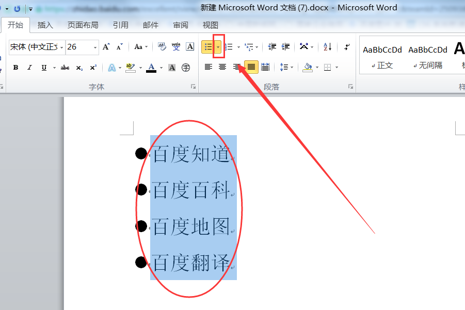The width and height of the screenshot is (465, 310).
Task: Align text to the right
Action: [x=236, y=67]
